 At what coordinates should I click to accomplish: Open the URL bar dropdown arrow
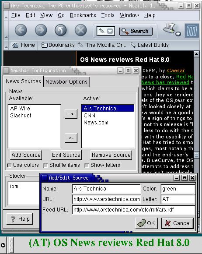pyautogui.click(x=110, y=31)
